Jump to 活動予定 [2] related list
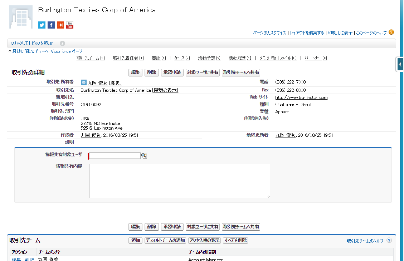The width and height of the screenshot is (404, 261). 209,58
